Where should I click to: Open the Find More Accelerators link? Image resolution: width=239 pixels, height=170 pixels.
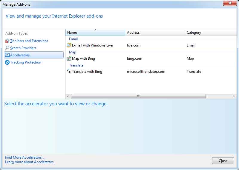pos(25,157)
